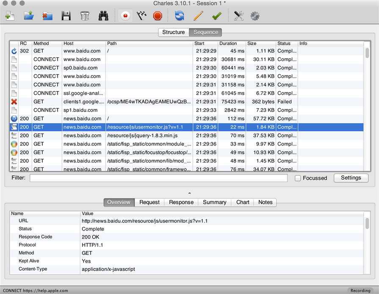Open Tools with the wrench and screwdriver icon
The image size is (379, 294).
[x=238, y=16]
